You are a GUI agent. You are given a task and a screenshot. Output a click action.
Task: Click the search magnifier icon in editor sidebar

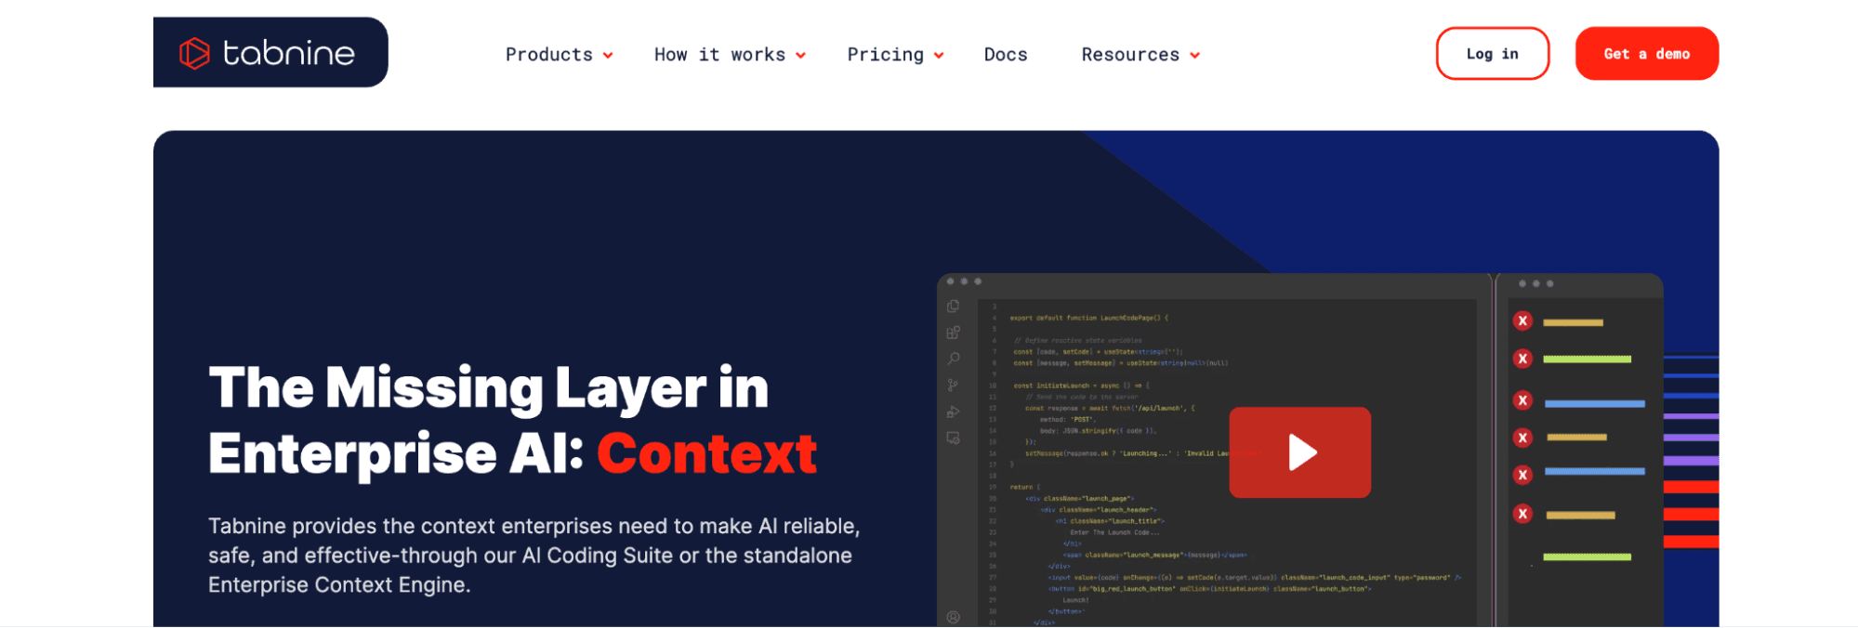pyautogui.click(x=953, y=359)
